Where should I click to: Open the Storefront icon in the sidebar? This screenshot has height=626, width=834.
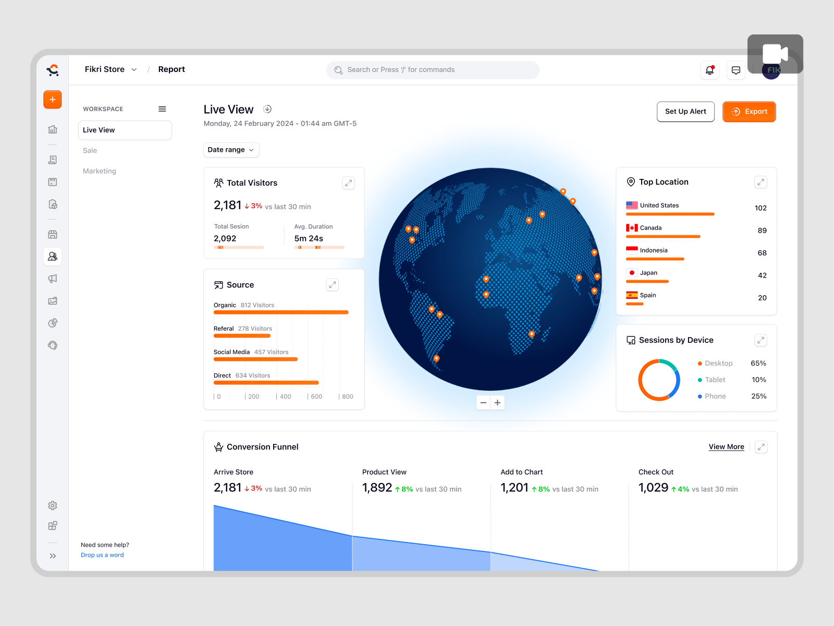52,234
